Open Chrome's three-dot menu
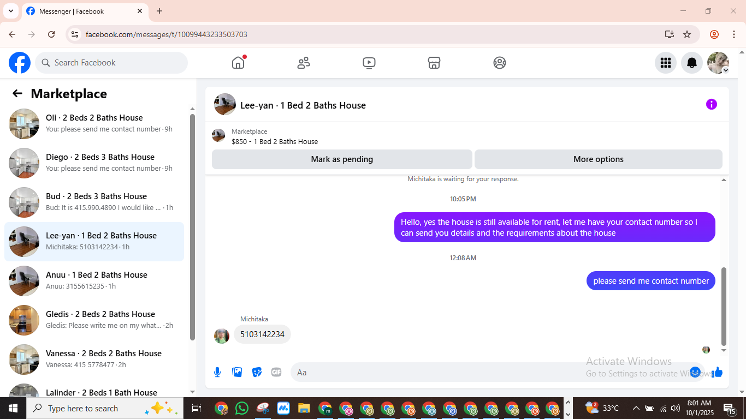The width and height of the screenshot is (746, 419). [733, 34]
